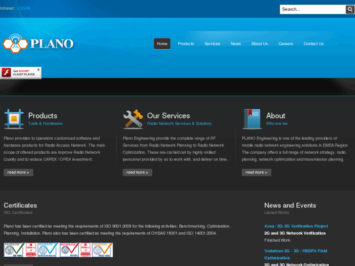Open the orange OHSAS 18001 certificate badge
The height and width of the screenshot is (266, 355).
click(103, 250)
